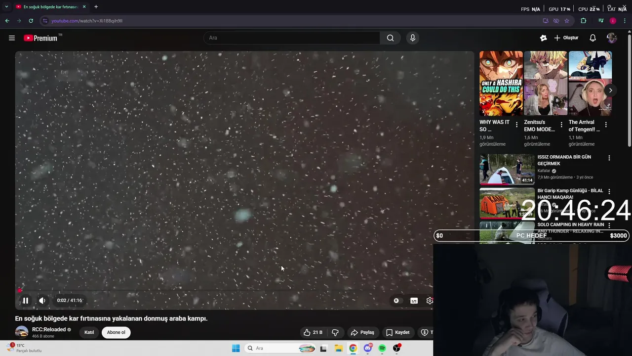
Task: Open options for Bir Garip Kamp Günlüğü
Action: (609, 192)
